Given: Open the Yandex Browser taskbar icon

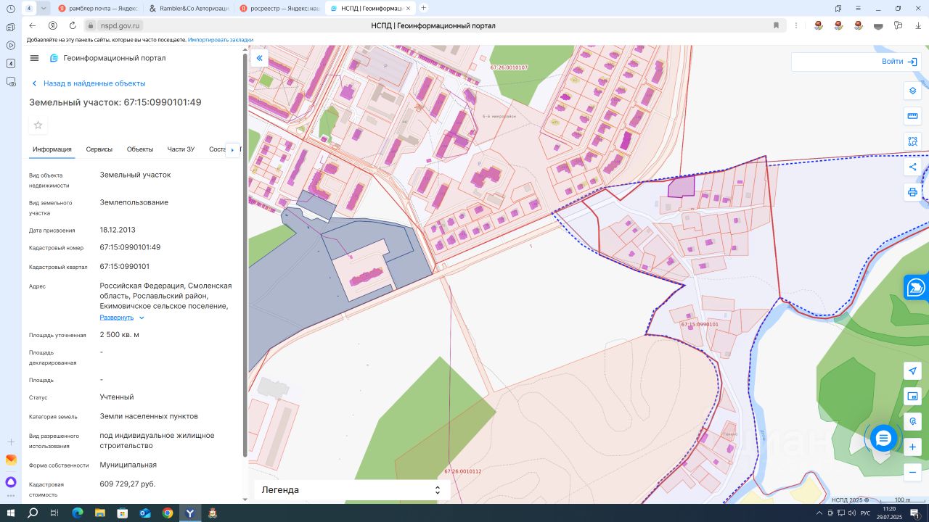Looking at the screenshot, I should [190, 513].
